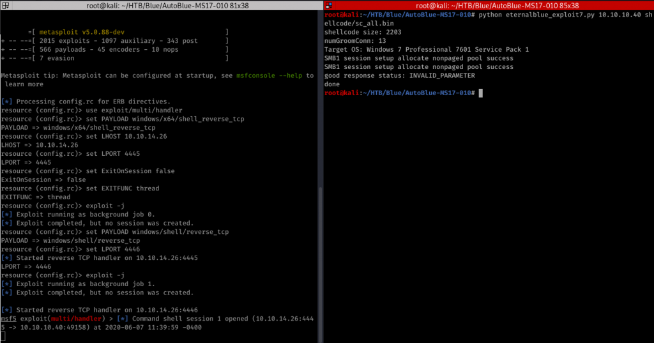The width and height of the screenshot is (654, 343).
Task: Click the 'ExitOnSession => false' output
Action: [43, 180]
